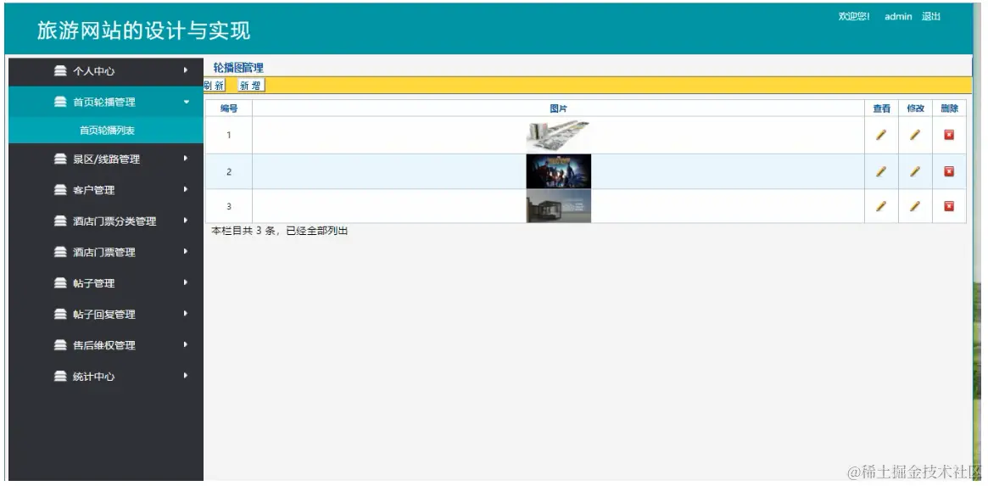Open the view pencil icon for row 2
988x486 pixels.
pyautogui.click(x=881, y=171)
